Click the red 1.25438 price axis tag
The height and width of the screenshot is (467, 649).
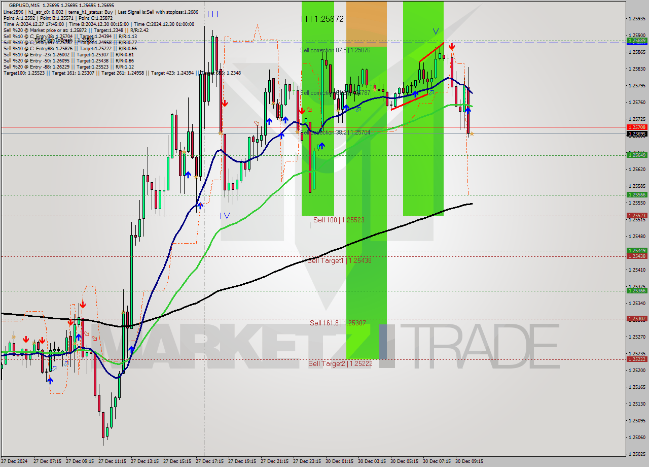click(x=637, y=256)
